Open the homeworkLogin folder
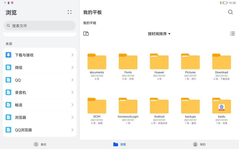The height and width of the screenshot is (149, 239). click(x=128, y=106)
